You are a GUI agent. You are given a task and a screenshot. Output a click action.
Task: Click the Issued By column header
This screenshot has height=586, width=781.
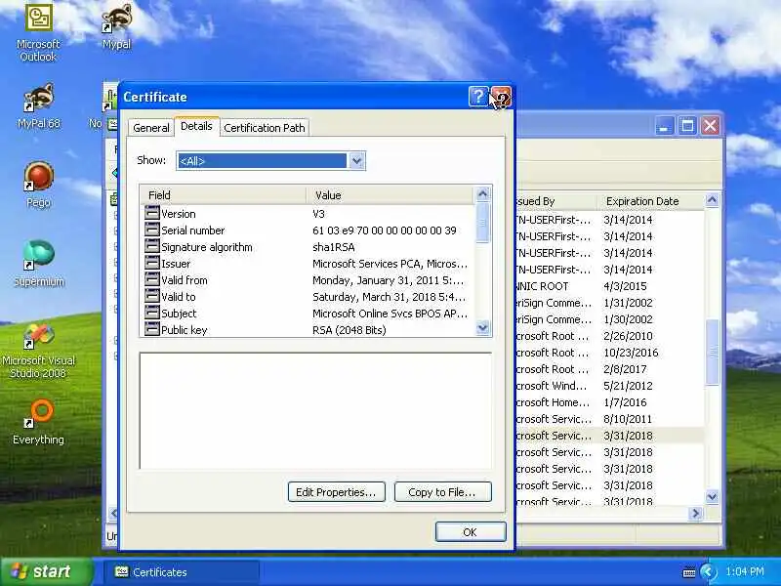(555, 201)
